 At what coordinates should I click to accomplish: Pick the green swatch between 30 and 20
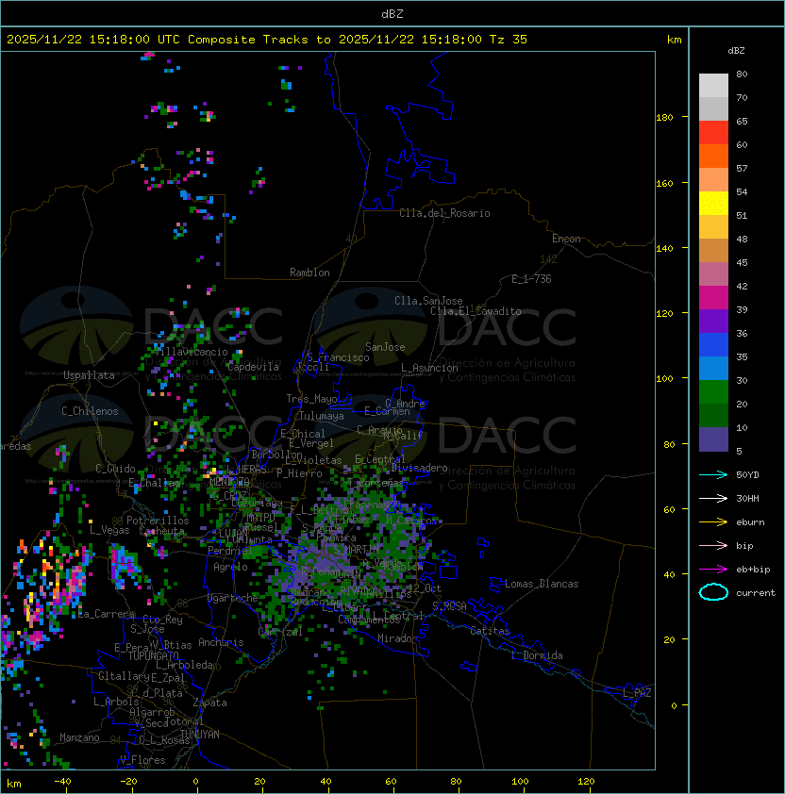pyautogui.click(x=713, y=392)
